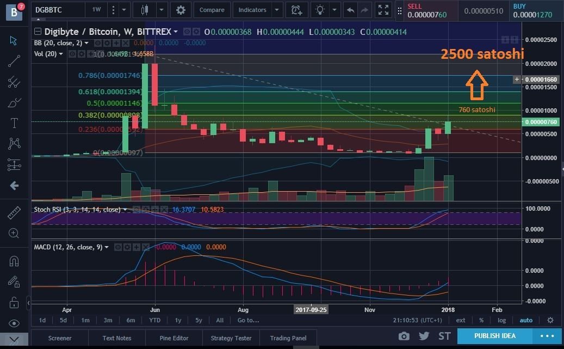Toggle percent scale
564x349 pixels.
(481, 320)
